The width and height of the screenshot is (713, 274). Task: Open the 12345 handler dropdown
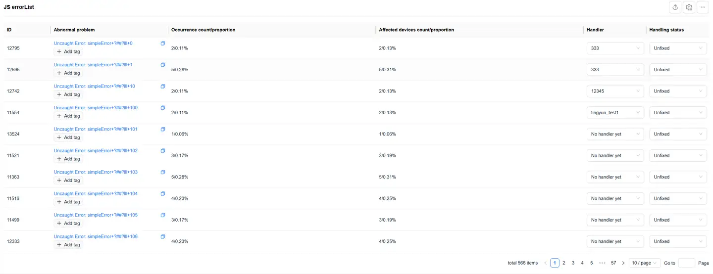[615, 91]
